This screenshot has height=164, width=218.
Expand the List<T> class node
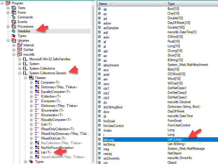(31, 152)
